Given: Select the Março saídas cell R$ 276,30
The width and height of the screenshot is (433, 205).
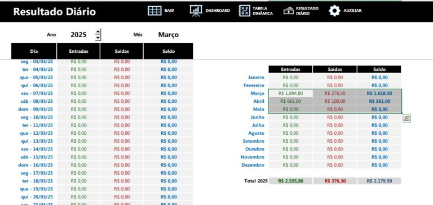Looking at the screenshot, I should 335,93.
